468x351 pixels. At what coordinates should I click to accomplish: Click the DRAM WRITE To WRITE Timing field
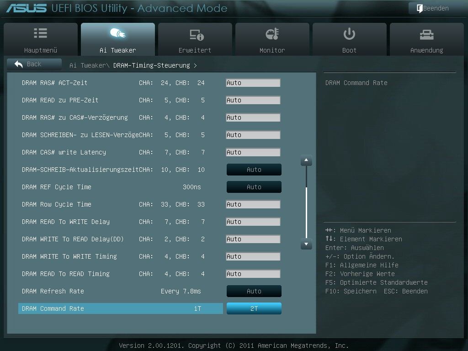point(253,256)
